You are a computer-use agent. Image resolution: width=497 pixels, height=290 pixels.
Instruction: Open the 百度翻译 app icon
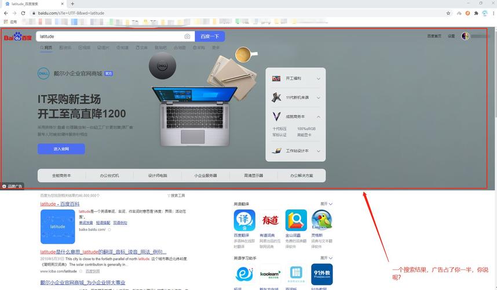244,220
